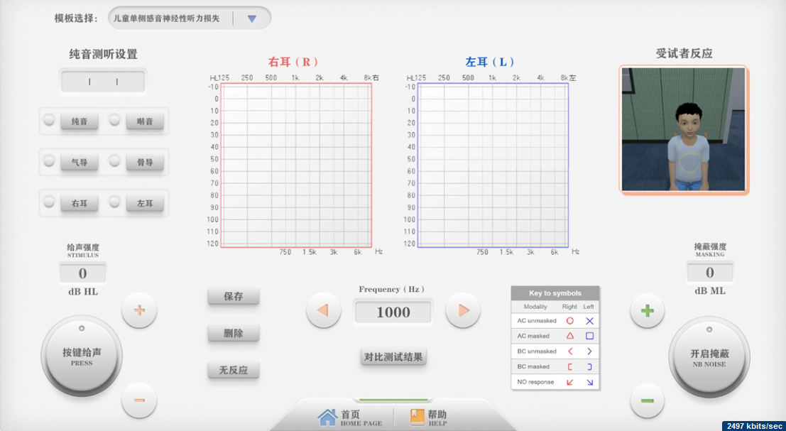This screenshot has width=786, height=431.
Task: Decrease masking level with green minus button
Action: point(647,400)
